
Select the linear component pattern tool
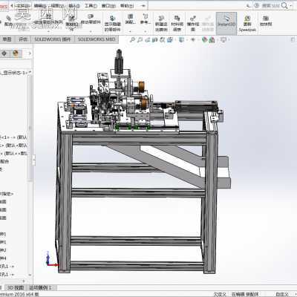pos(48,19)
